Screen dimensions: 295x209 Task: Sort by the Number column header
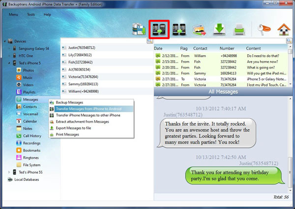pyautogui.click(x=227, y=48)
